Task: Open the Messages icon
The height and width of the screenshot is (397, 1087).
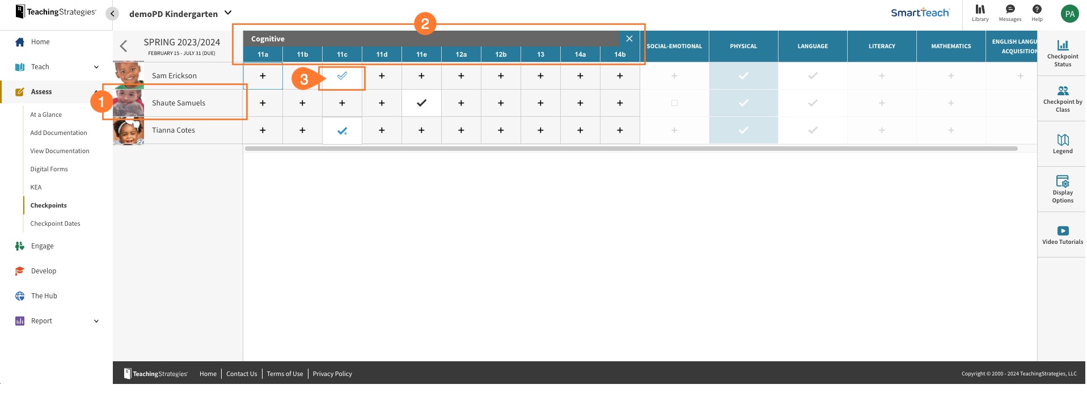Action: (1010, 12)
